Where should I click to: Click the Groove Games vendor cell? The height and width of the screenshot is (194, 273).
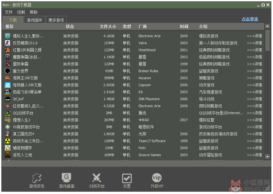pyautogui.click(x=150, y=155)
